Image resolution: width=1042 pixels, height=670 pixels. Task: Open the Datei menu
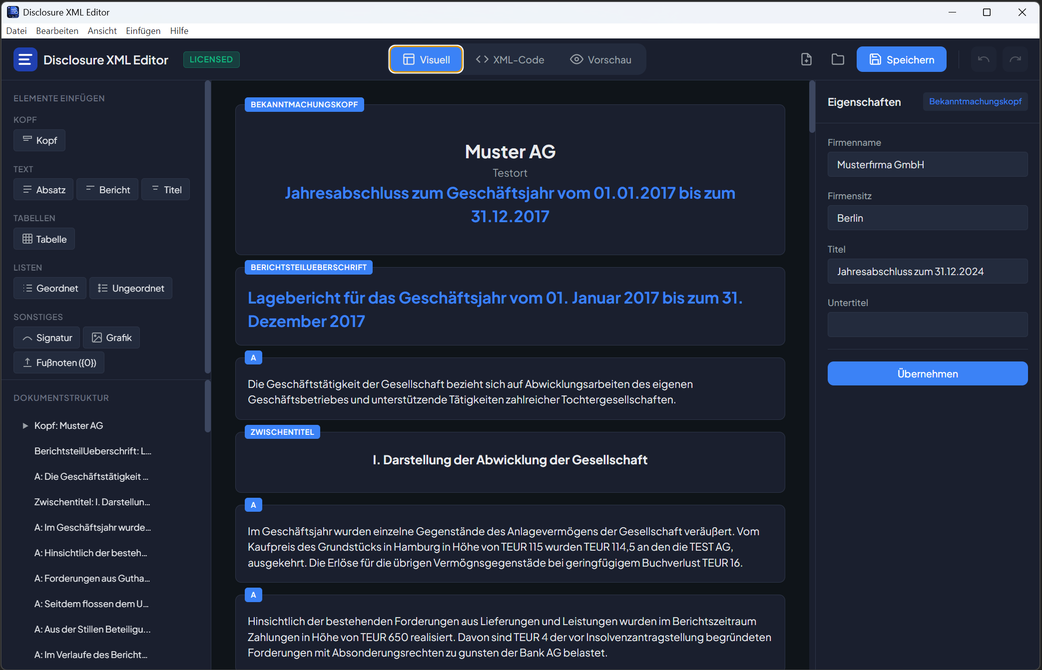[16, 30]
